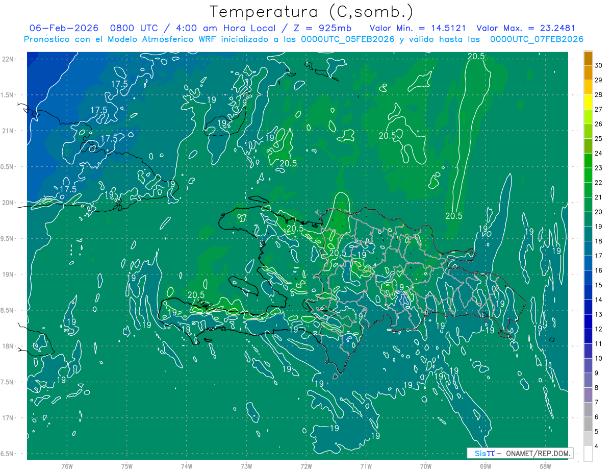Click the purple legend band between 8 and 9

(x=588, y=380)
